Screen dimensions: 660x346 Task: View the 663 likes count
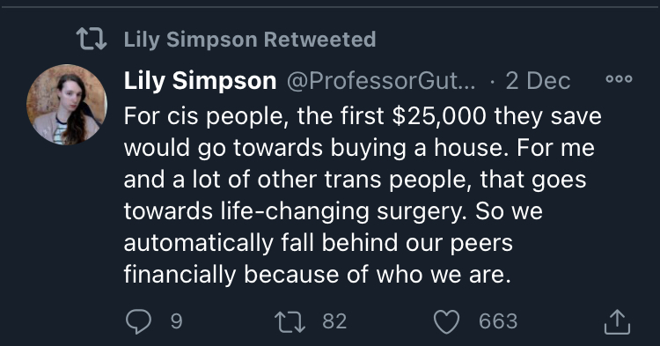click(498, 321)
